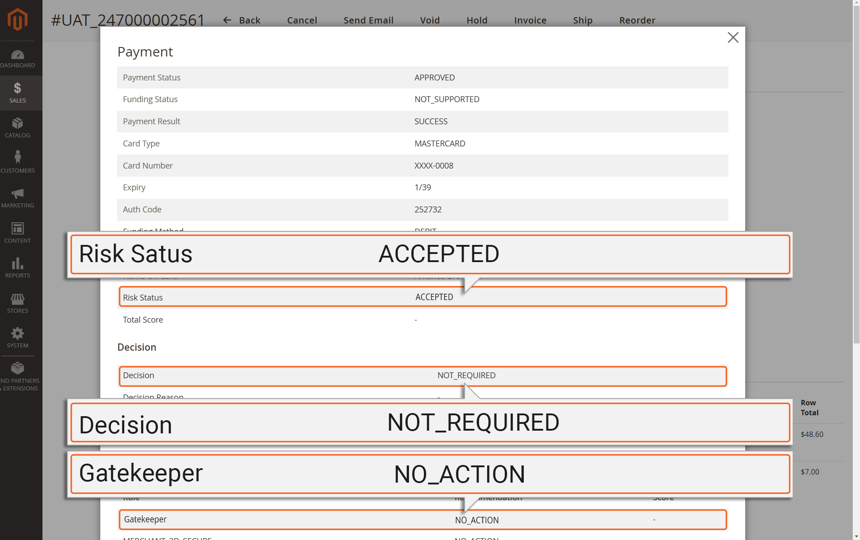This screenshot has height=540, width=860.
Task: Select the Payment Status APPROVED value
Action: point(435,77)
